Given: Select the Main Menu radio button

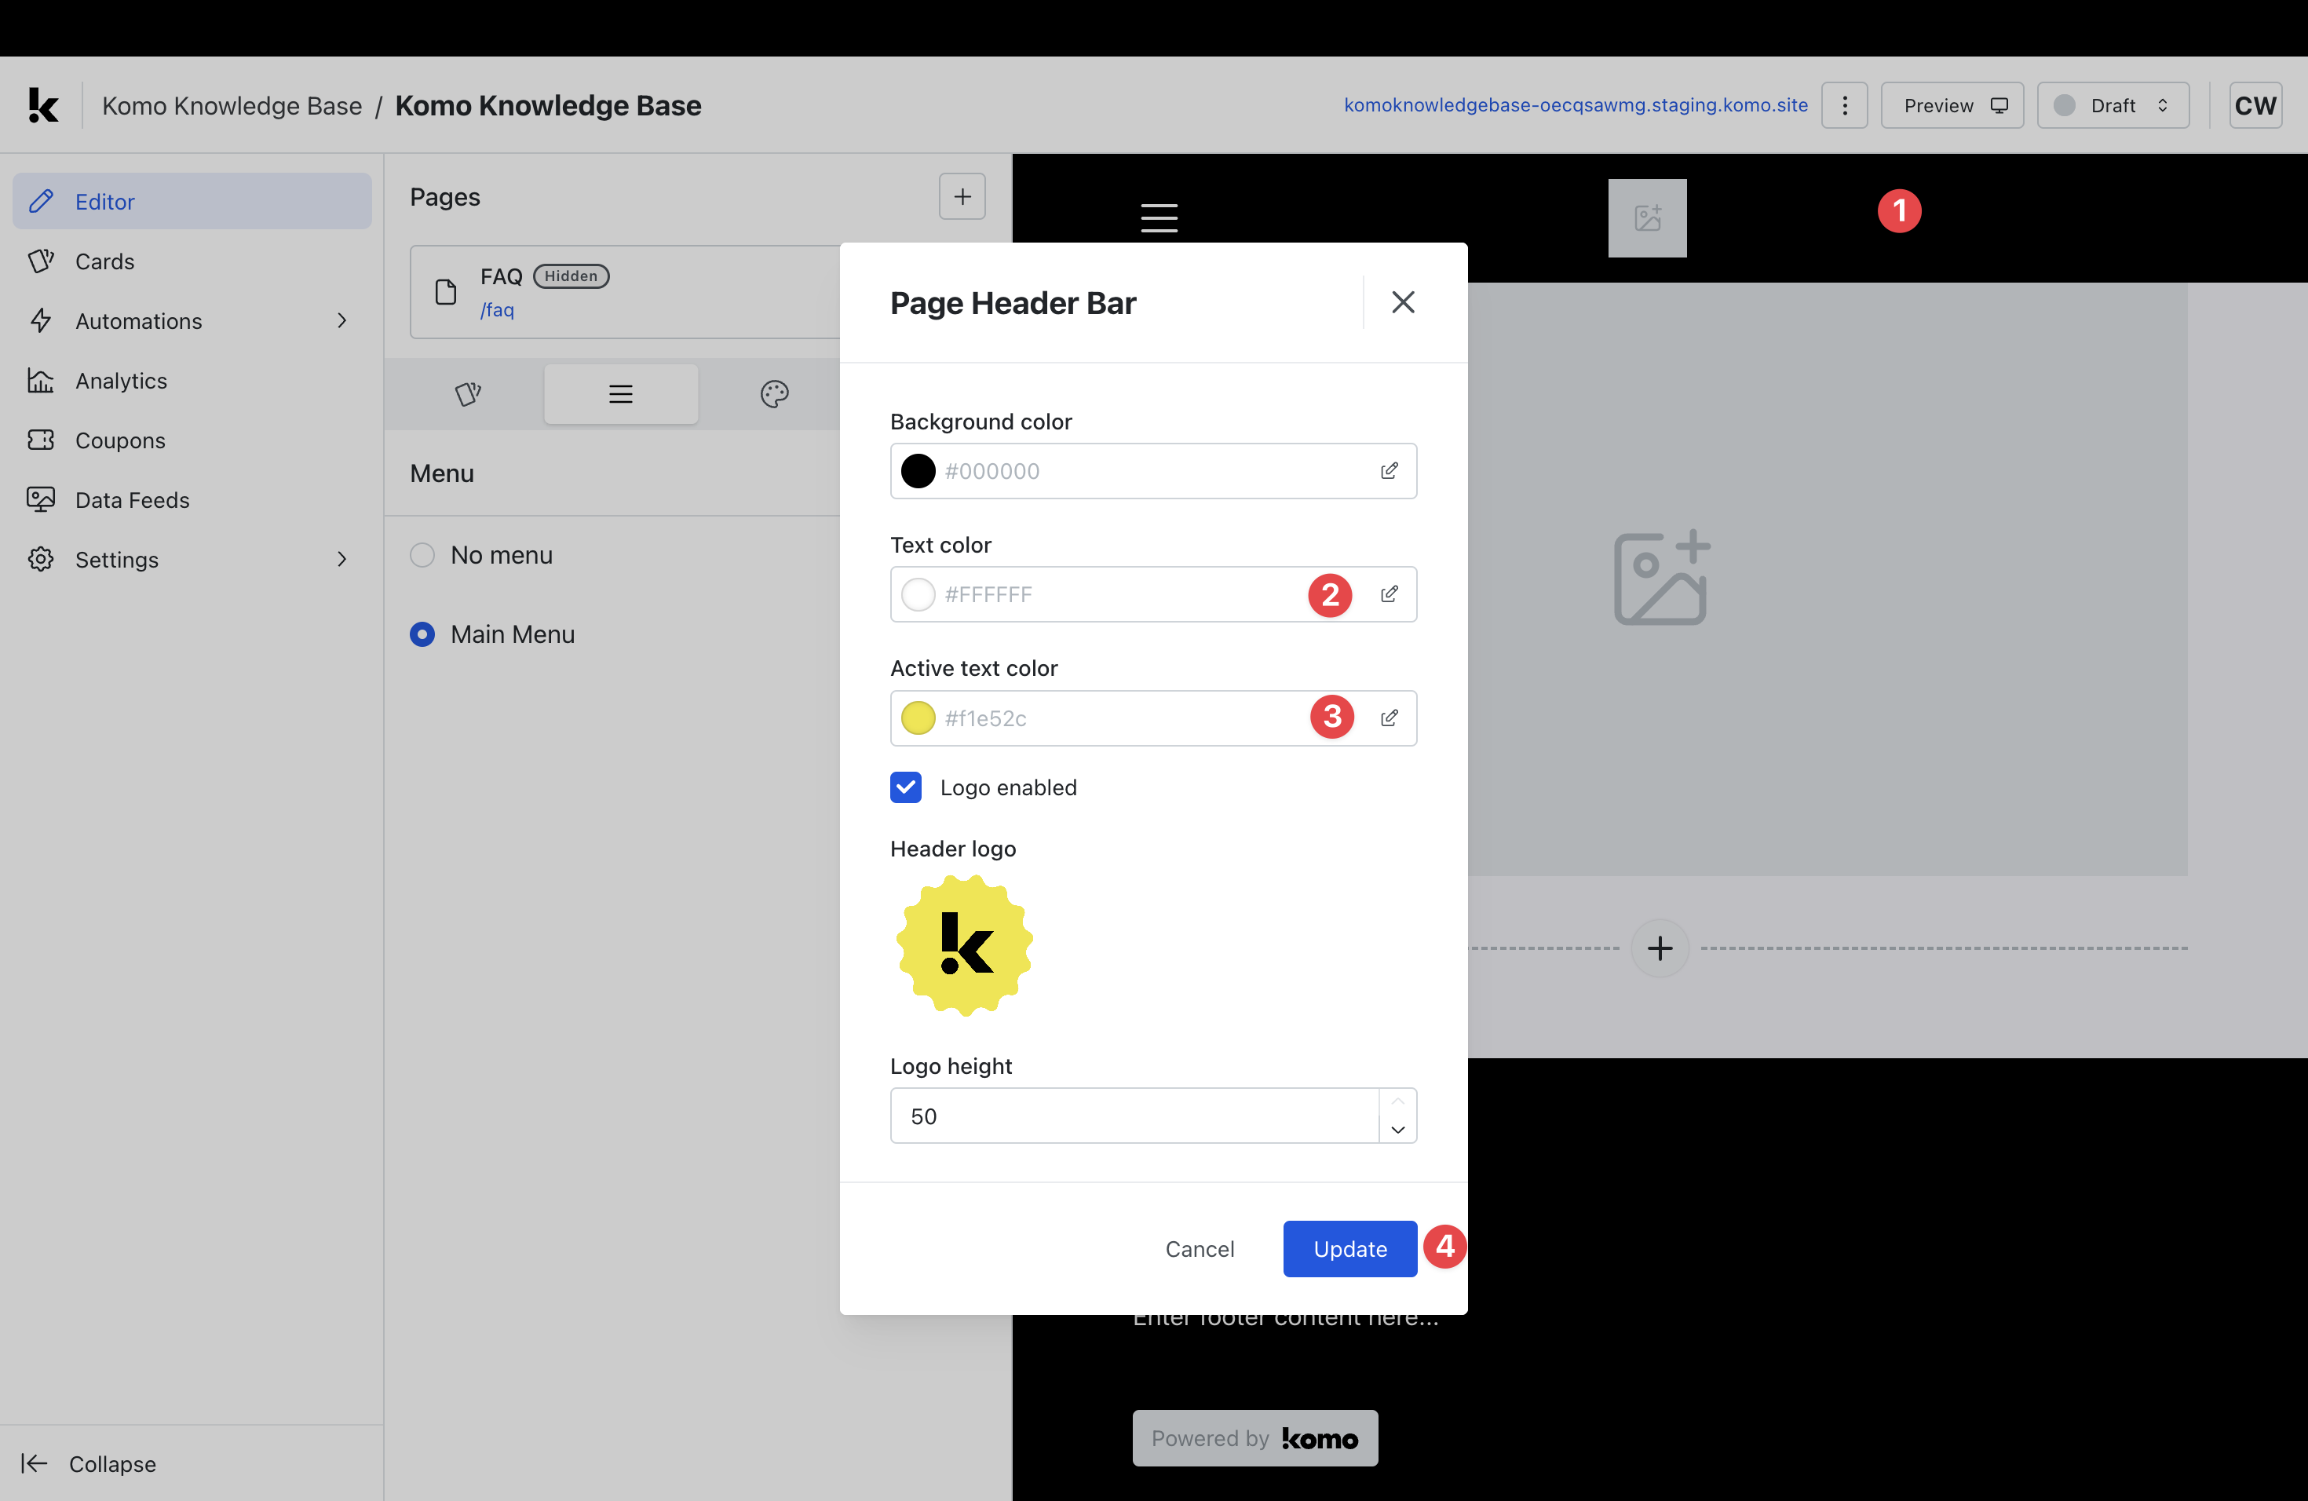Looking at the screenshot, I should (x=423, y=634).
